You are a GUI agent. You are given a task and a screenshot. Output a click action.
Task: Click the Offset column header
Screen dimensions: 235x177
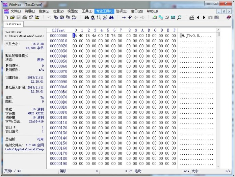coord(58,30)
